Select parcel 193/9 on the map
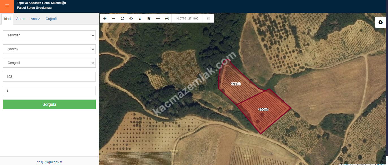Screen dimensions: 388x165 [x=263, y=110]
